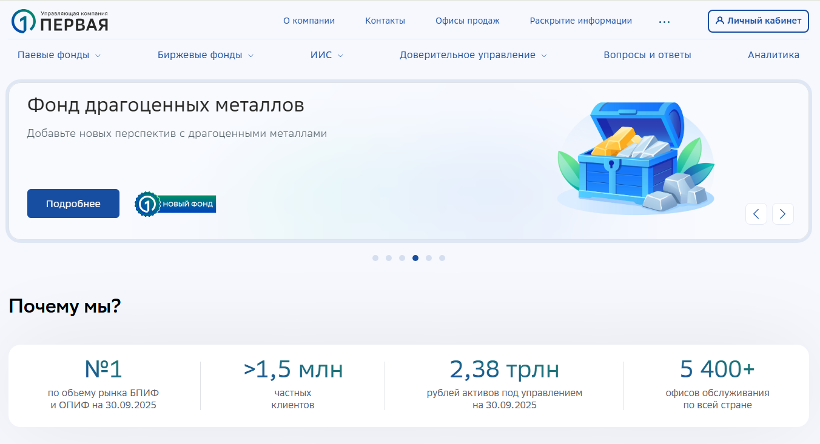Go to Аналитика page
820x444 pixels.
773,55
